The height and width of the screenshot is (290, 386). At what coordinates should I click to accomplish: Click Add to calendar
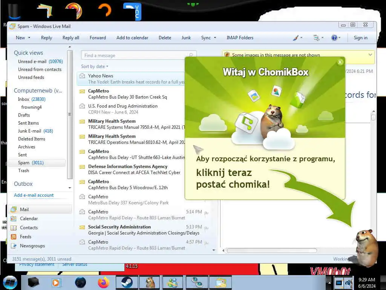click(x=132, y=38)
